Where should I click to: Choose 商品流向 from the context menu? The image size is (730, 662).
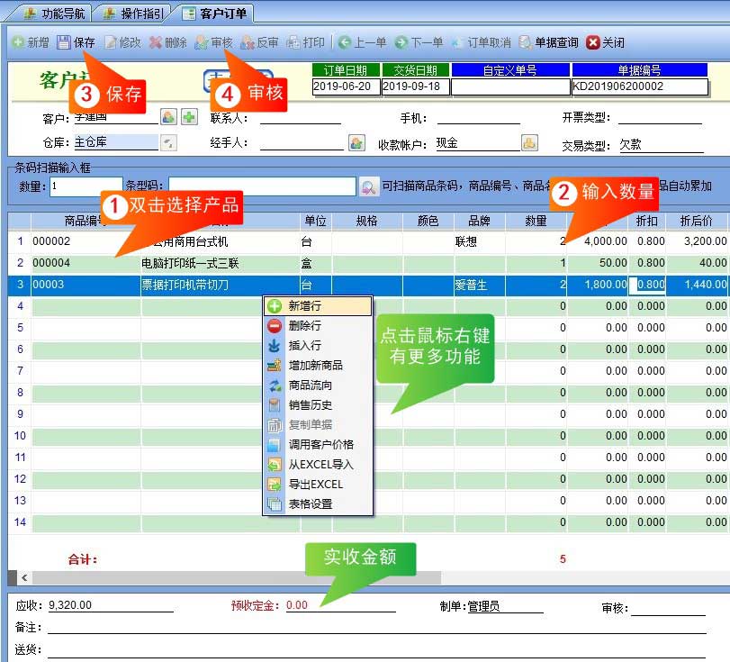click(318, 385)
